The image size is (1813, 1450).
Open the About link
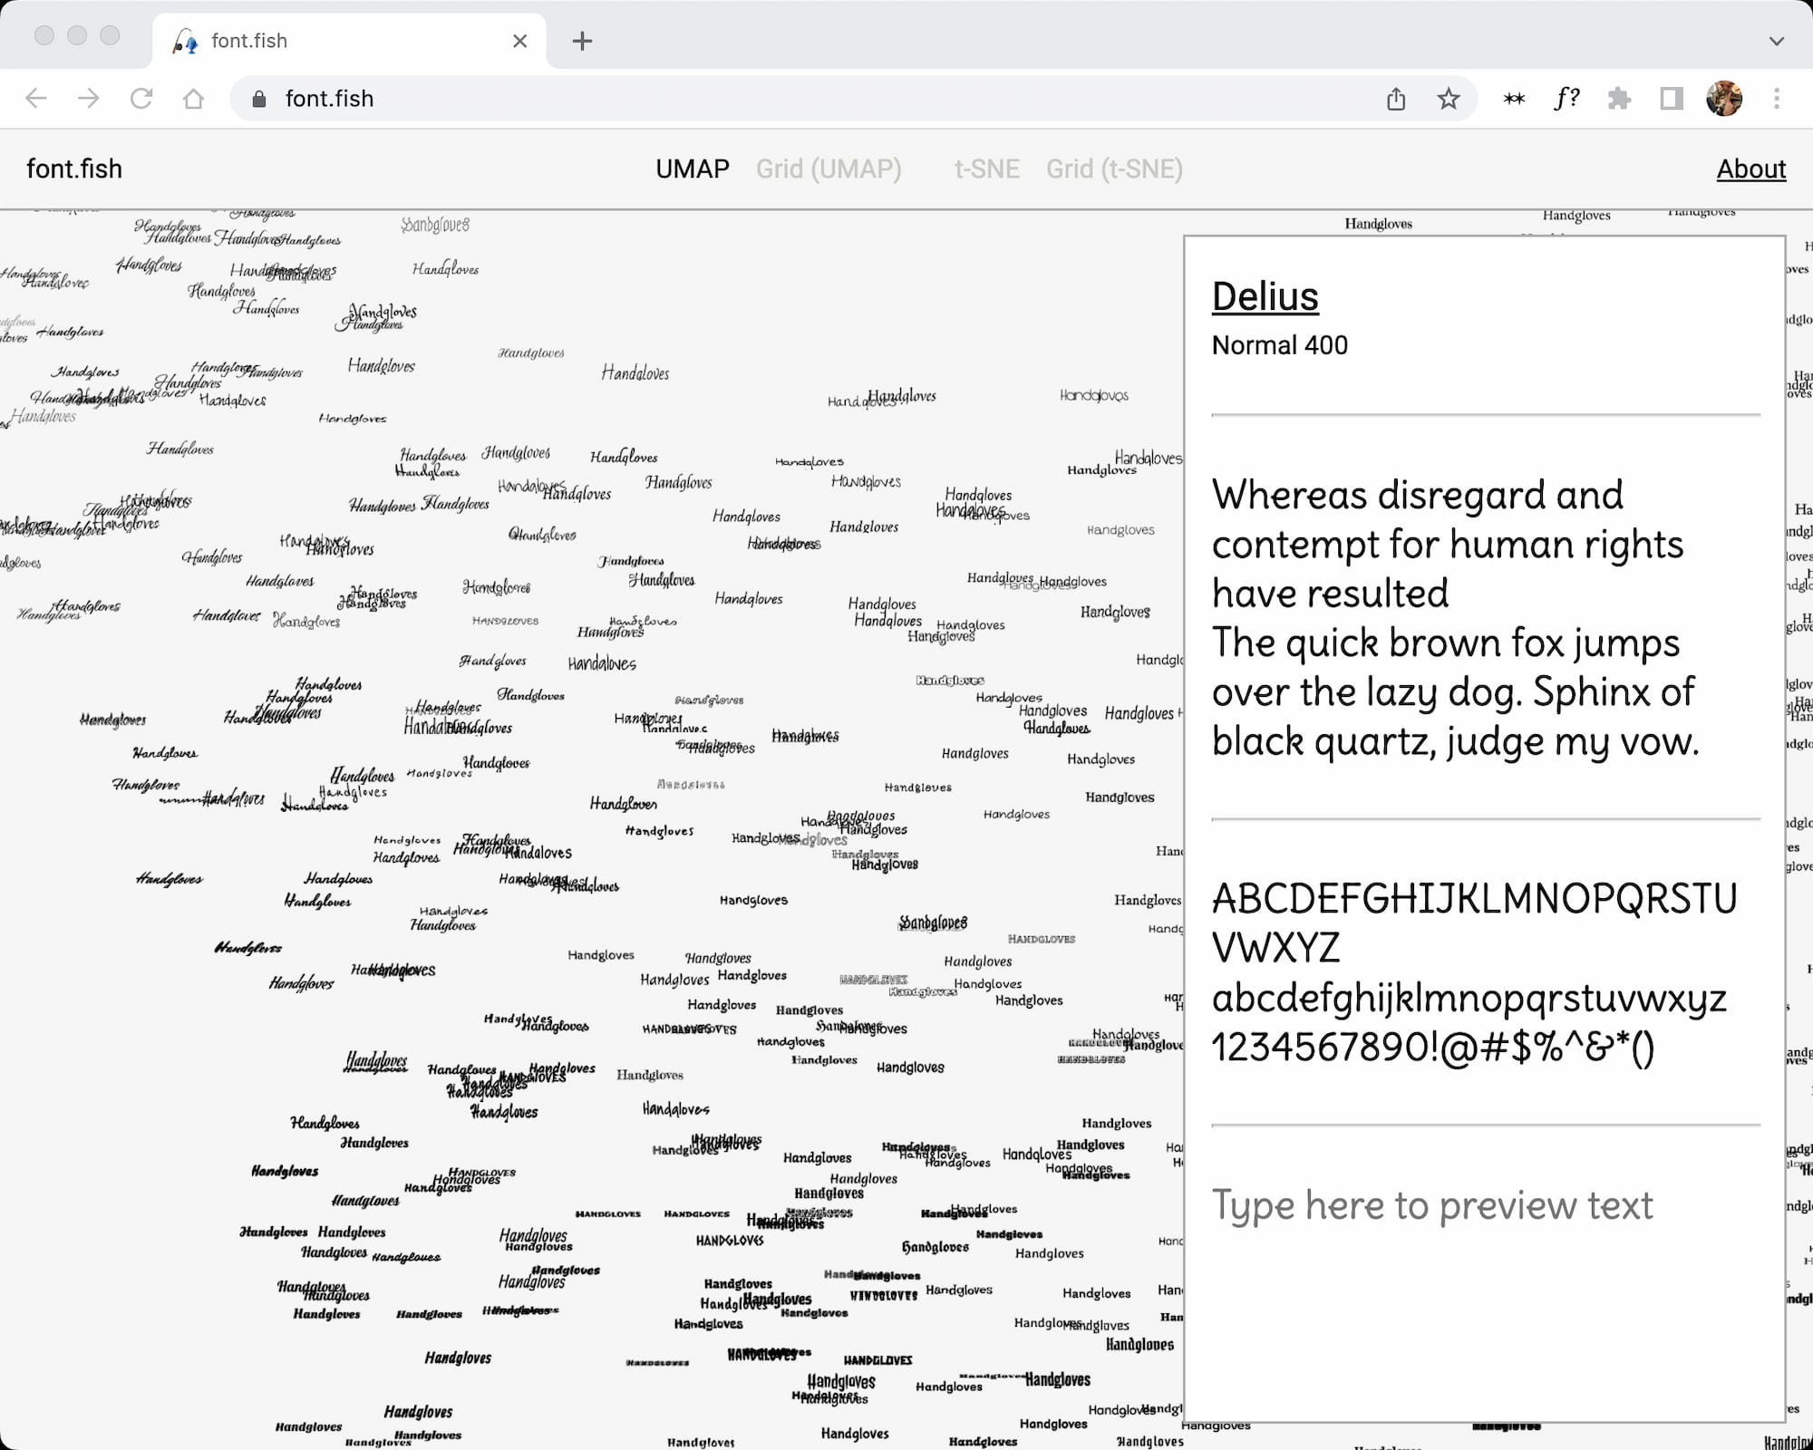tap(1751, 169)
